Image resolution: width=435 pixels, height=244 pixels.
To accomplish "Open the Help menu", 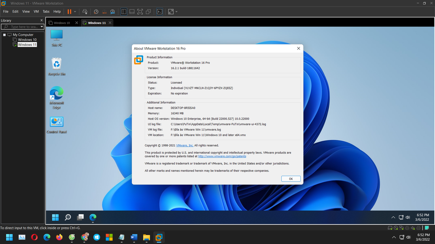I will point(57,12).
